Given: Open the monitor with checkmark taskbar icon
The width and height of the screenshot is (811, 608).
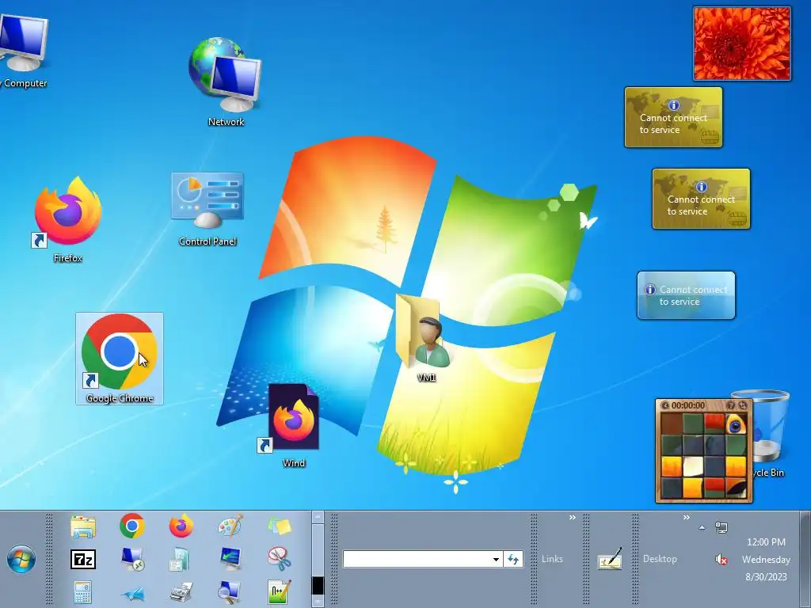Looking at the screenshot, I should (230, 559).
